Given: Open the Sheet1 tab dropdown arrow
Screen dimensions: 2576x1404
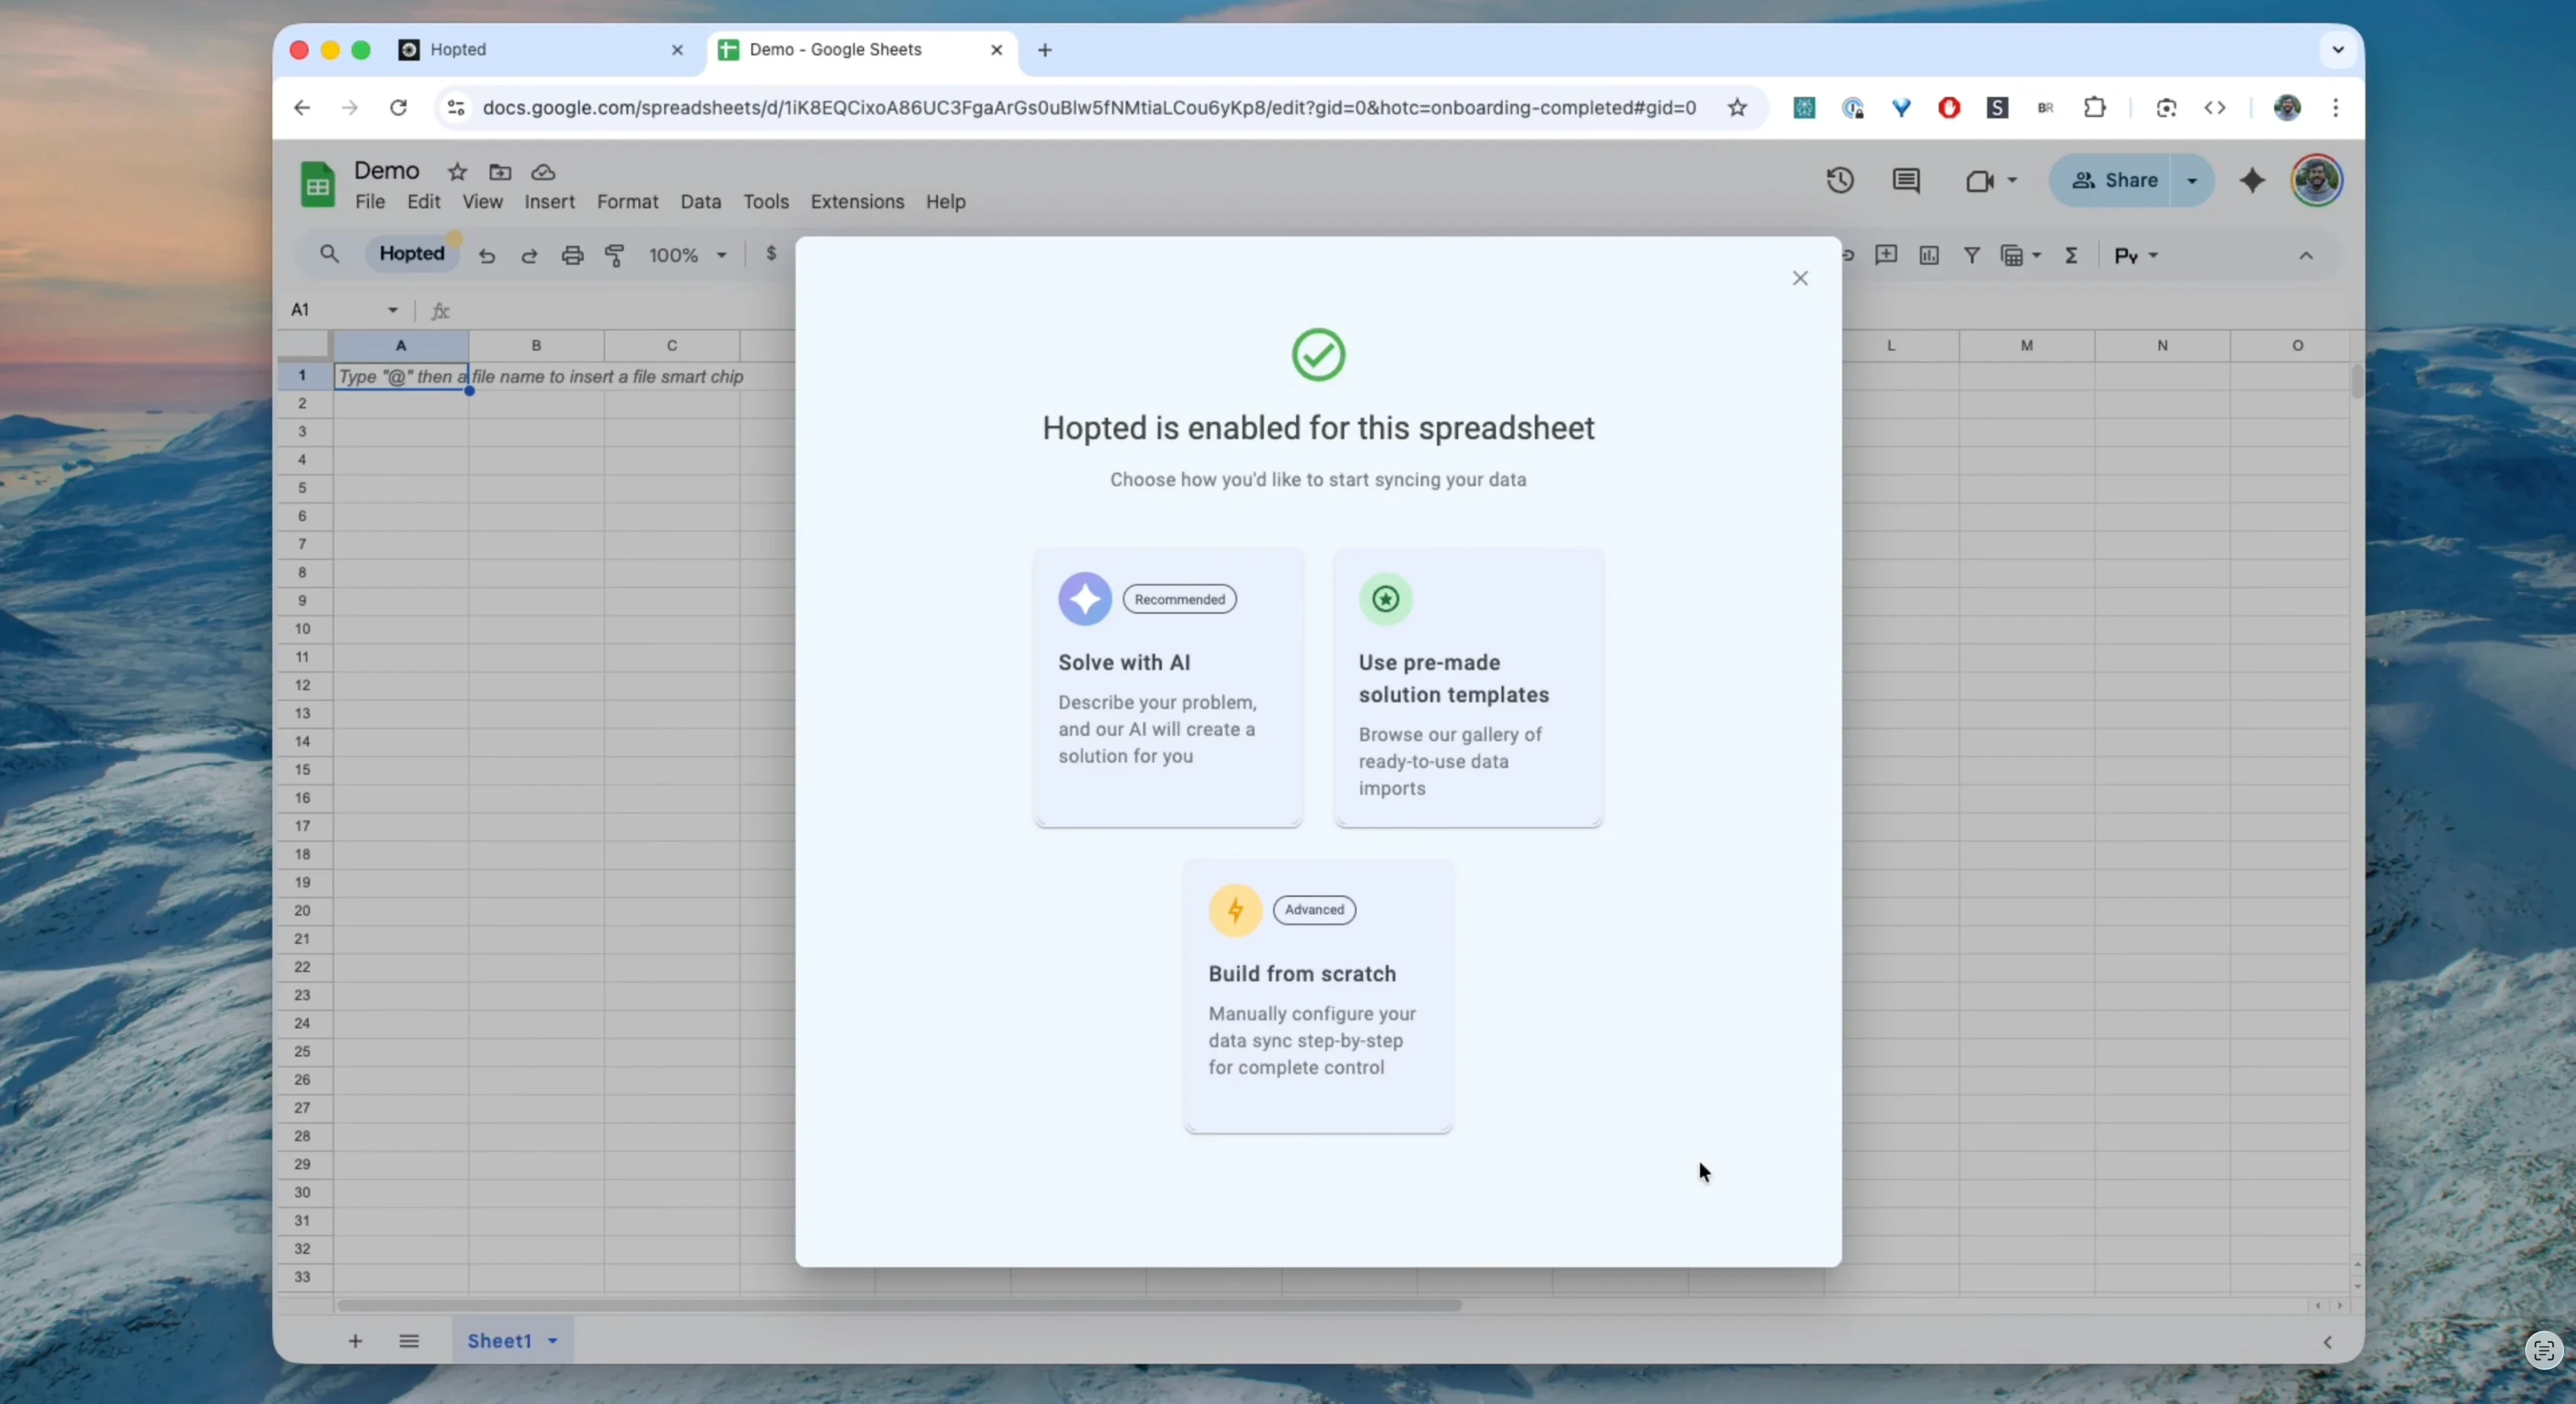Looking at the screenshot, I should (553, 1341).
